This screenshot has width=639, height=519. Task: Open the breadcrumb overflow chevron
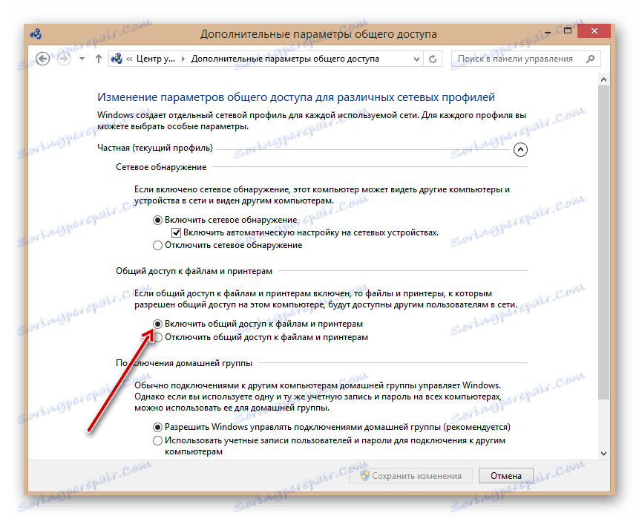(x=130, y=57)
